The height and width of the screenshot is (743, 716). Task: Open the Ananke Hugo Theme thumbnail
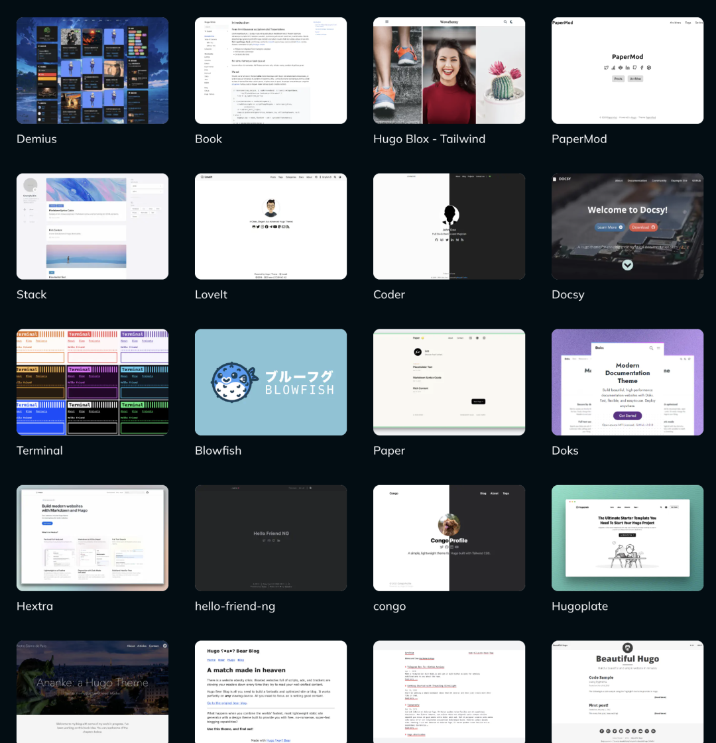(92, 692)
